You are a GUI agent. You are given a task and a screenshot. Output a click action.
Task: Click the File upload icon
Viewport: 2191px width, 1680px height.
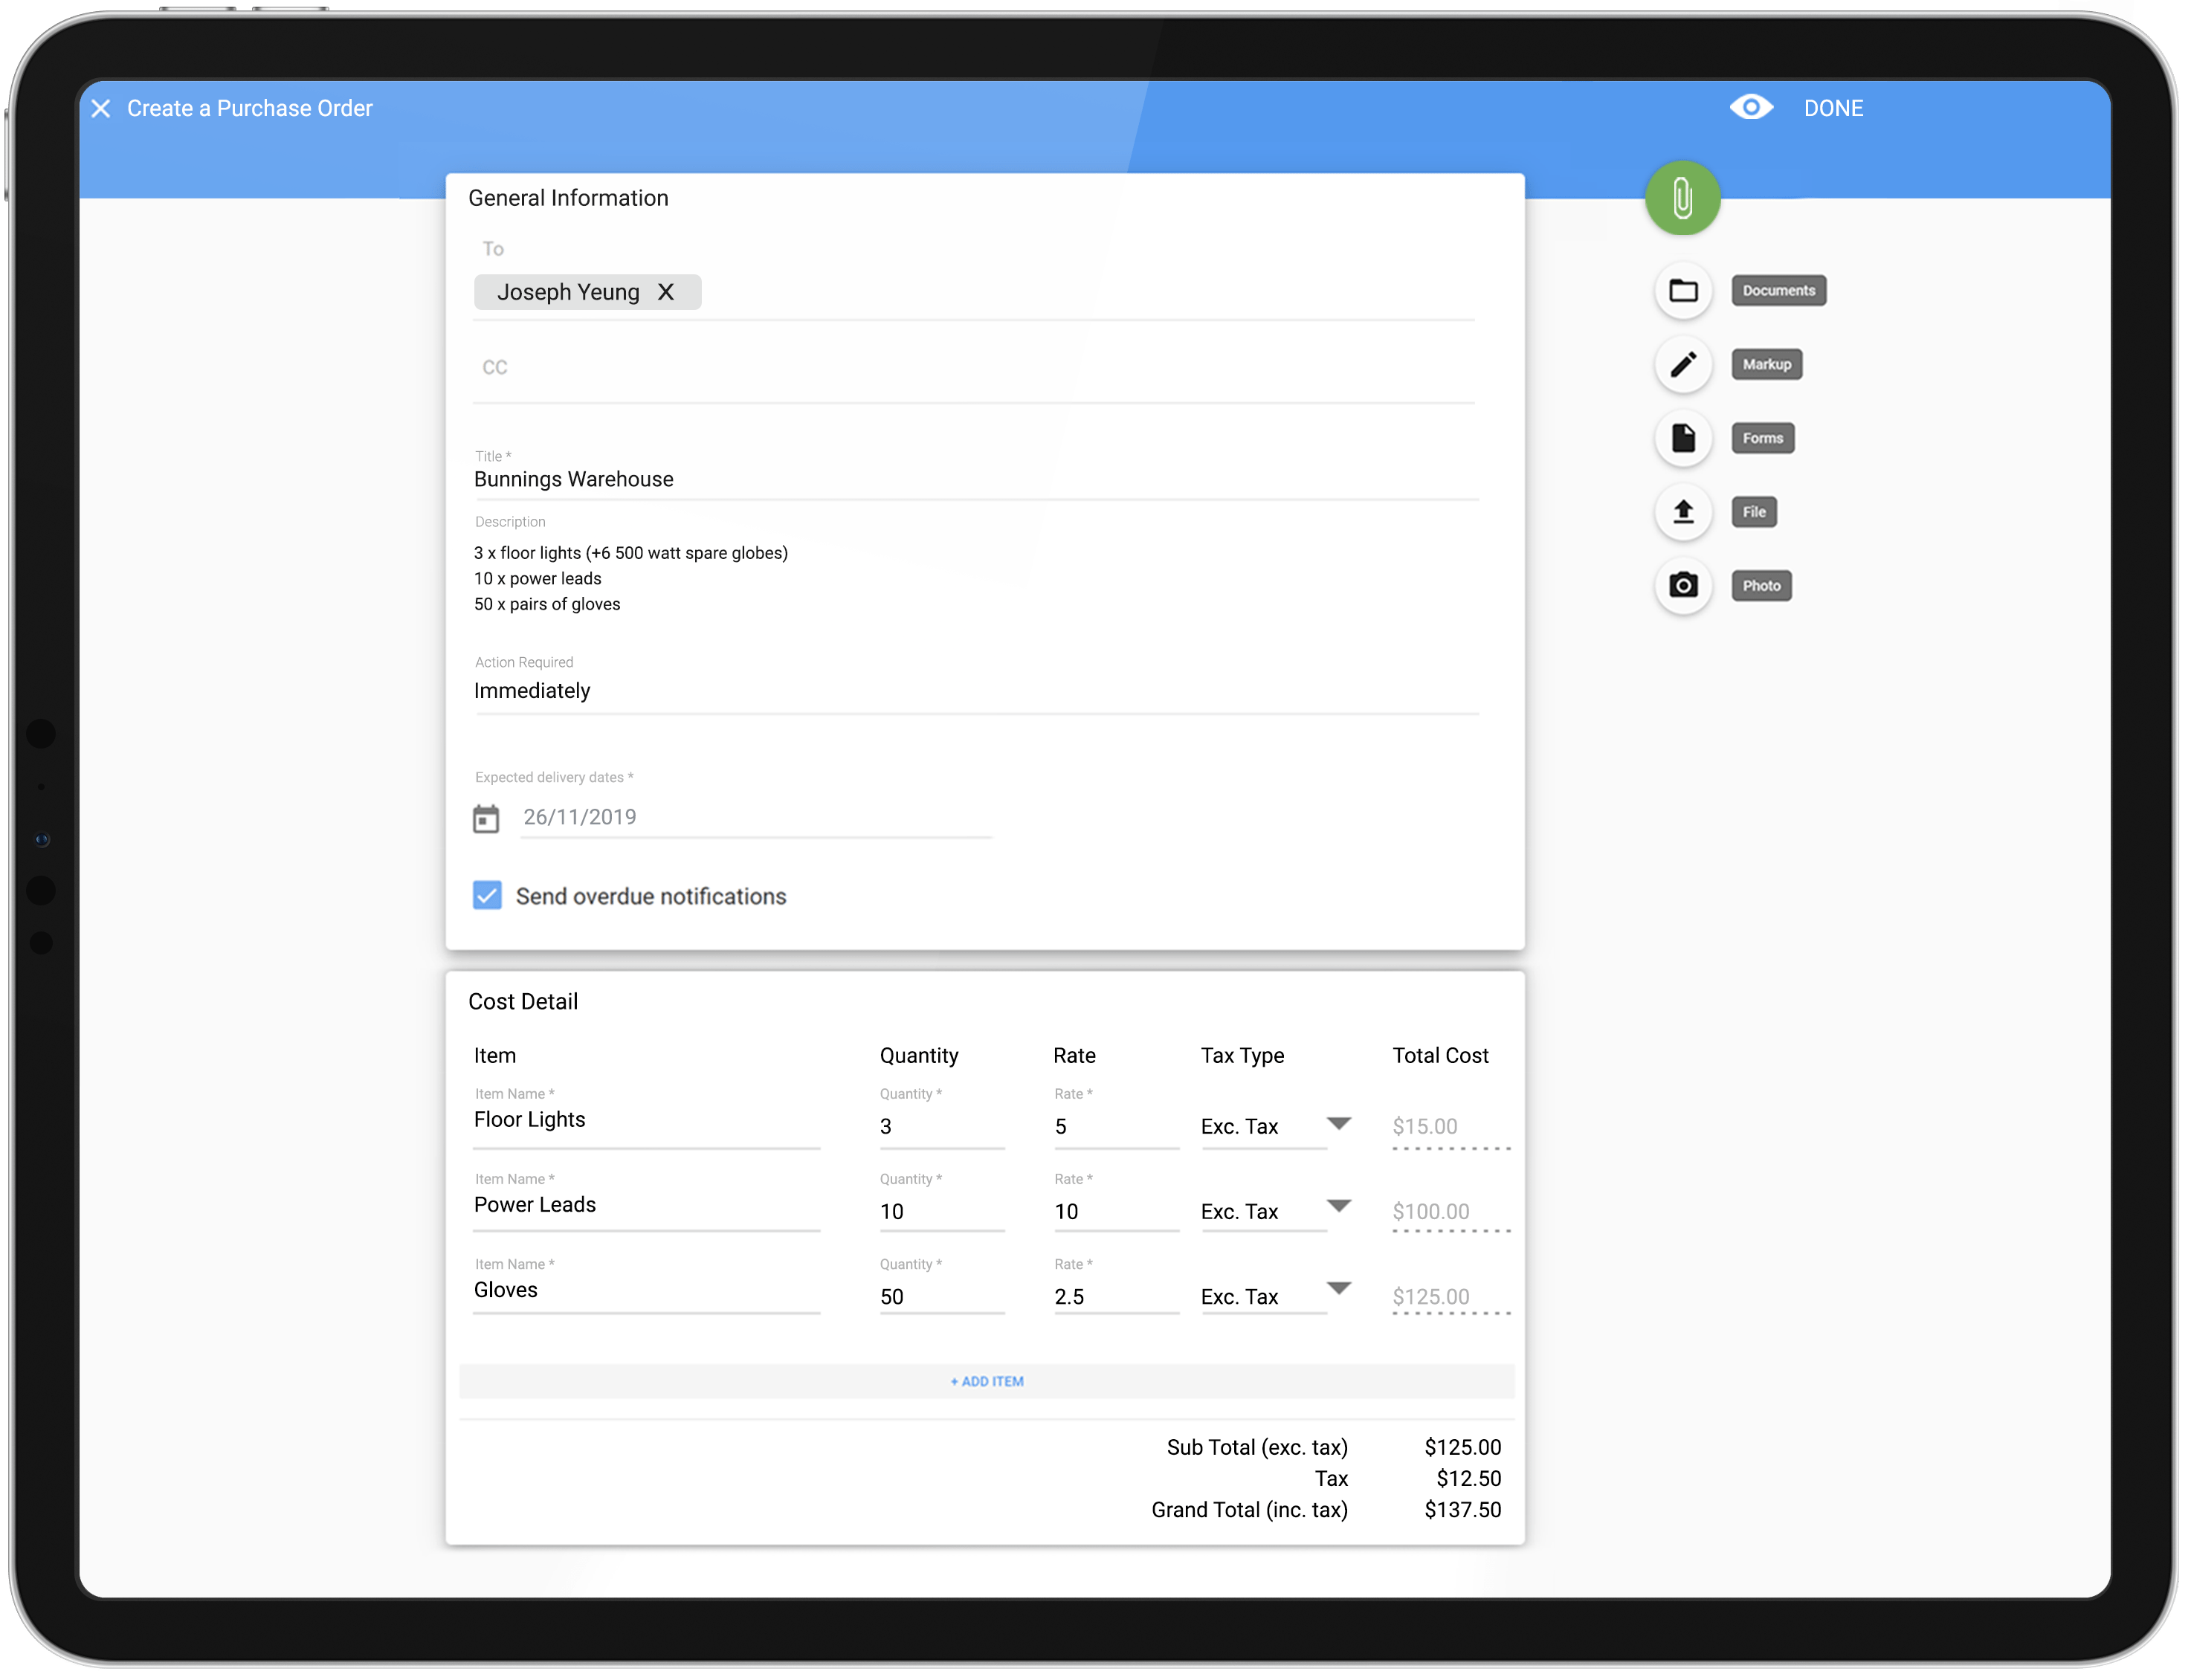coord(1684,512)
